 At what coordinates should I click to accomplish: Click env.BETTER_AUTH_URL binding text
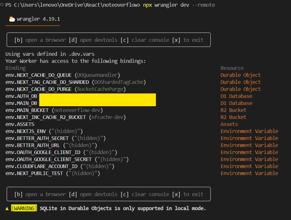coord(33,145)
